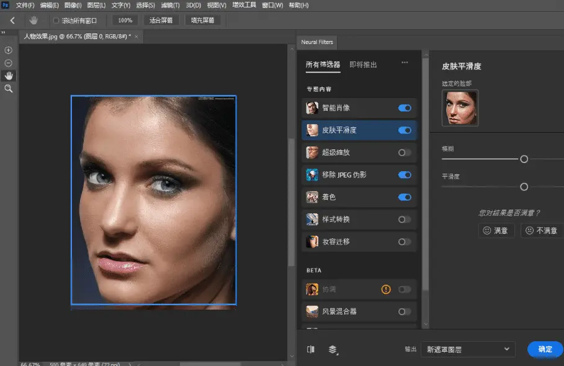Click the 风景混合器 filter thumbnail icon
The width and height of the screenshot is (564, 366).
click(x=312, y=311)
